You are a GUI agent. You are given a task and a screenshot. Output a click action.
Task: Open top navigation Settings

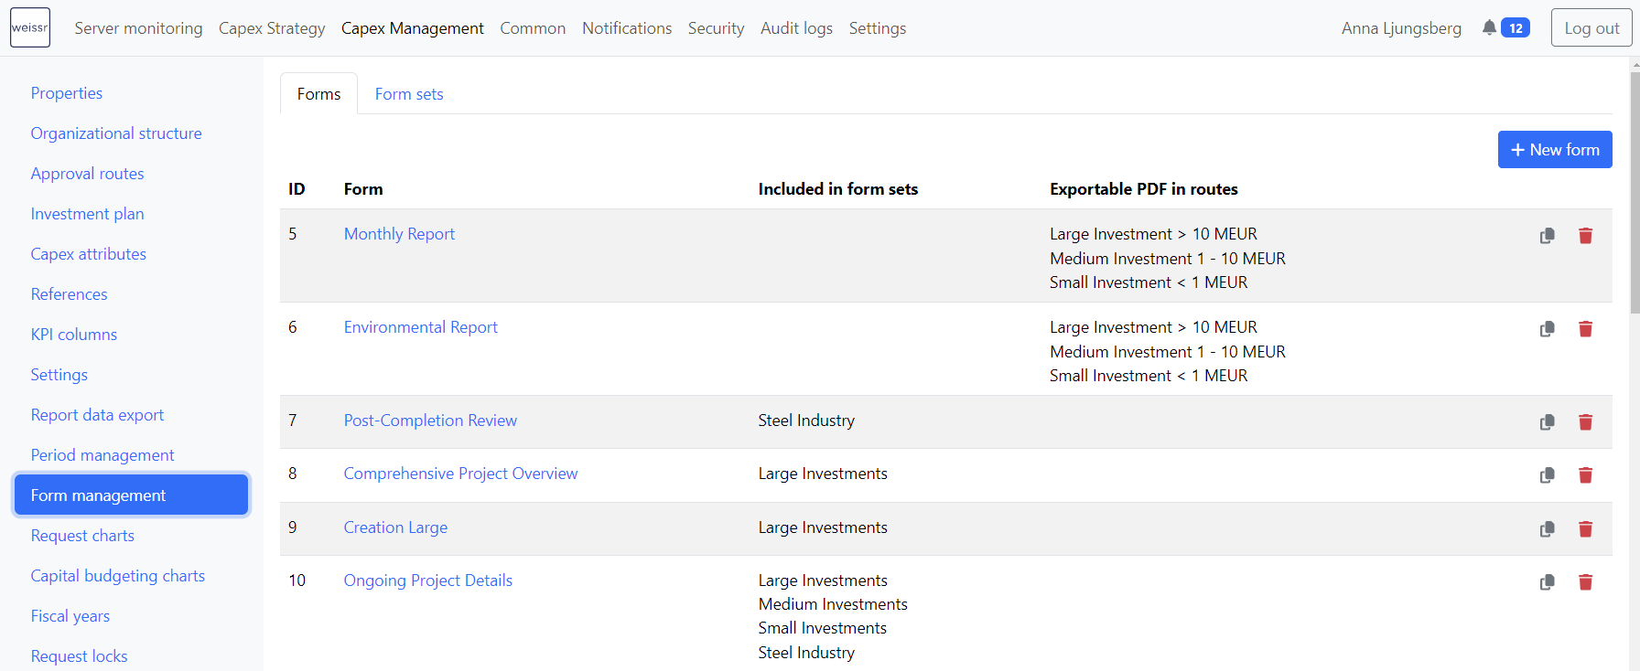tap(878, 28)
